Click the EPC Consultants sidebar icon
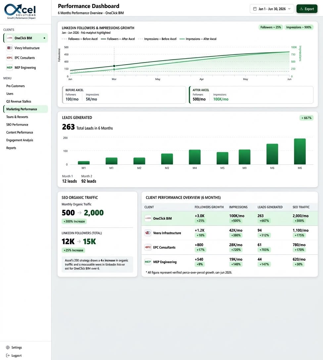The height and width of the screenshot is (360, 323). click(x=9, y=58)
